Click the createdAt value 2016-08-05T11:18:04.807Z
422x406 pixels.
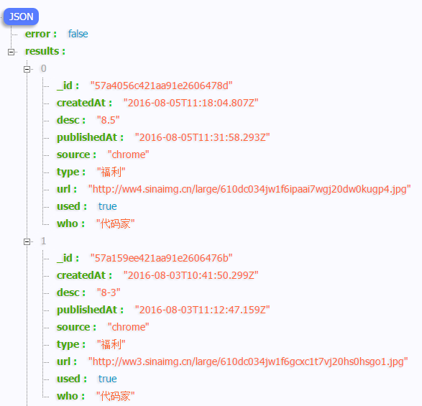click(191, 103)
